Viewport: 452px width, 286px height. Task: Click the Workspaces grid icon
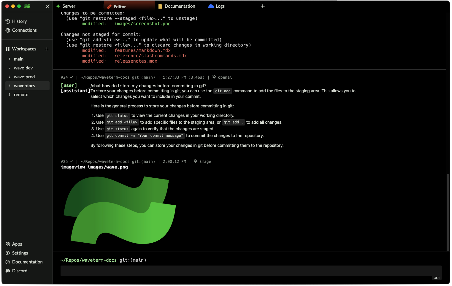8,49
